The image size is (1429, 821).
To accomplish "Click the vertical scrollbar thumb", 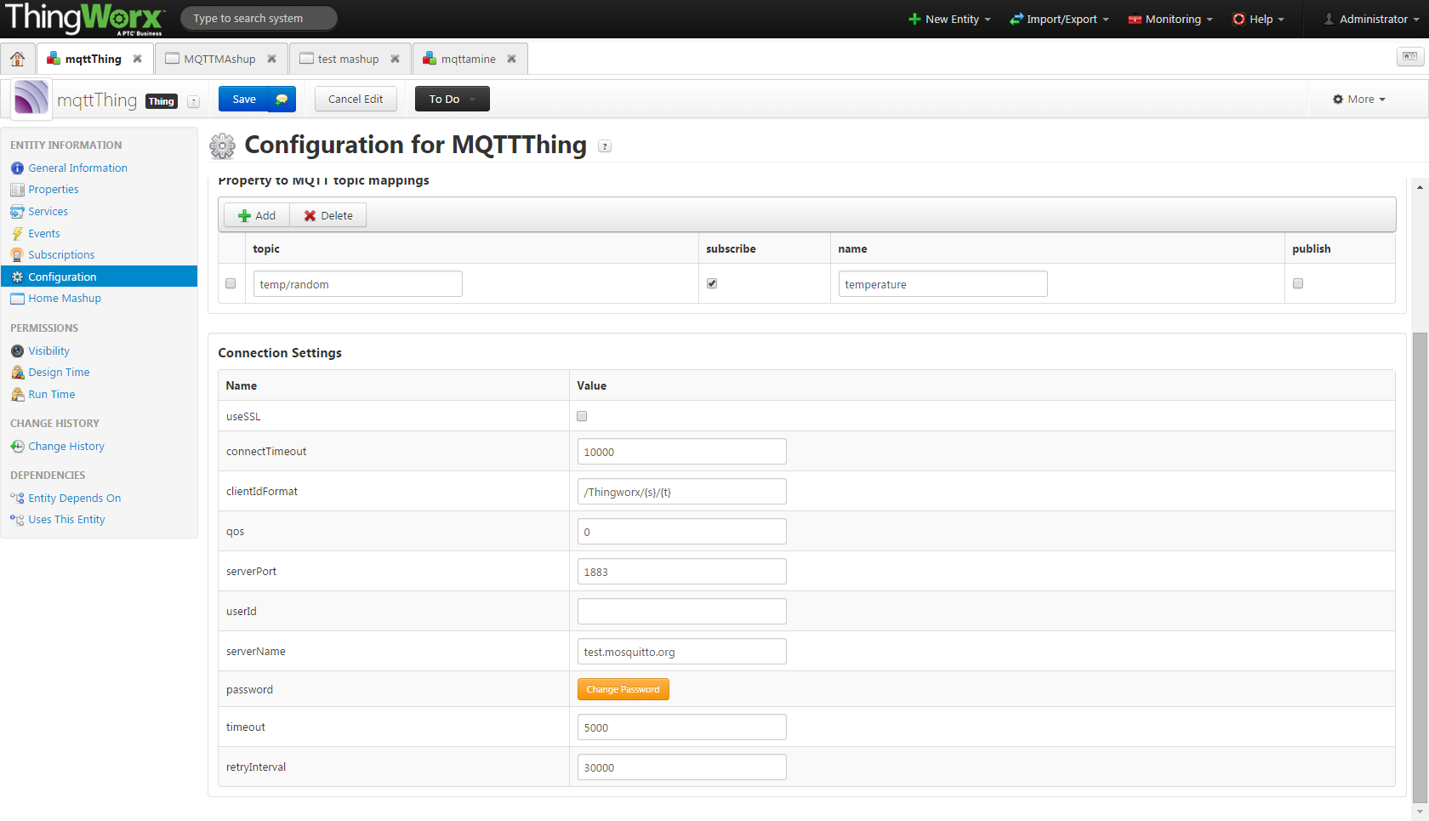I will pyautogui.click(x=1420, y=567).
